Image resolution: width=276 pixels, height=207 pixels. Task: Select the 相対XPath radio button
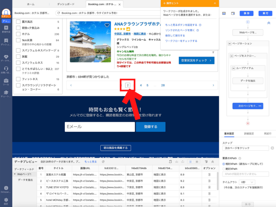point(224,164)
